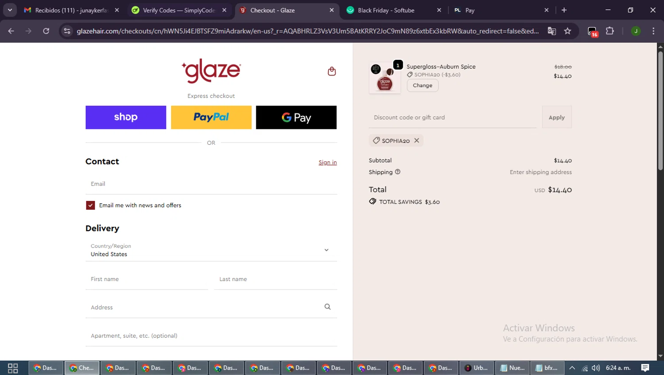664x375 pixels.
Task: Open the extension with red 16 badge
Action: [593, 31]
